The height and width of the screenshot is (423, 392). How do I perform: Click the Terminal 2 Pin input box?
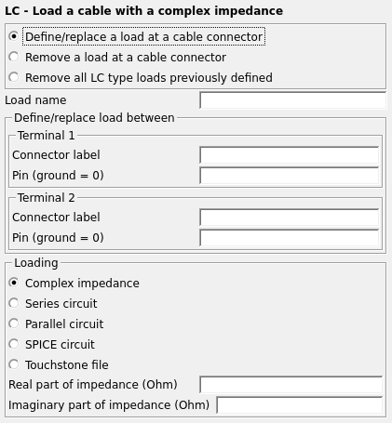(x=289, y=238)
